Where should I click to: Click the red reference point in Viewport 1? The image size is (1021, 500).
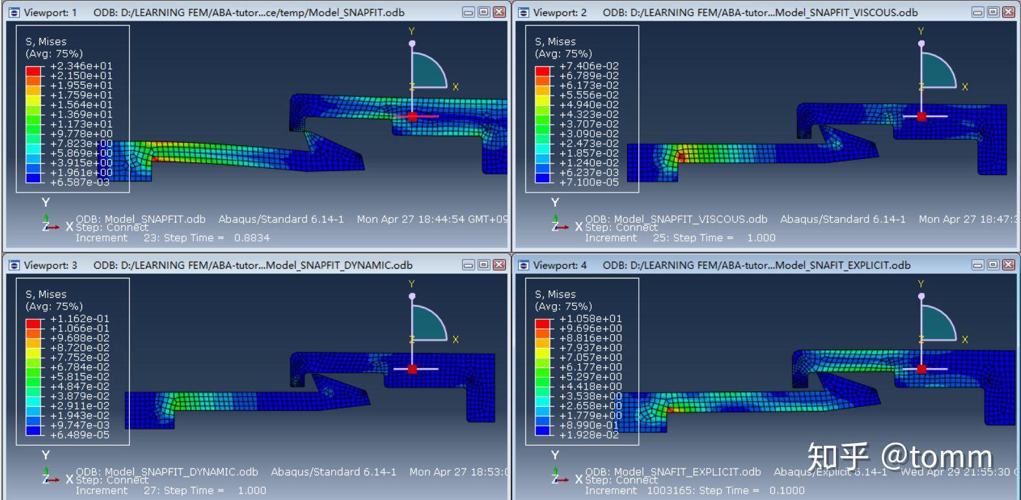tap(413, 116)
